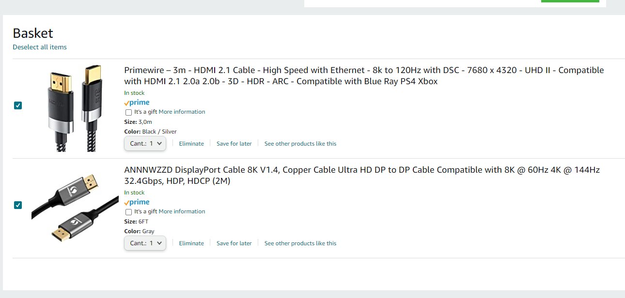Click the Prime logo under HDMI cable
The image size is (625, 298).
pos(137,103)
